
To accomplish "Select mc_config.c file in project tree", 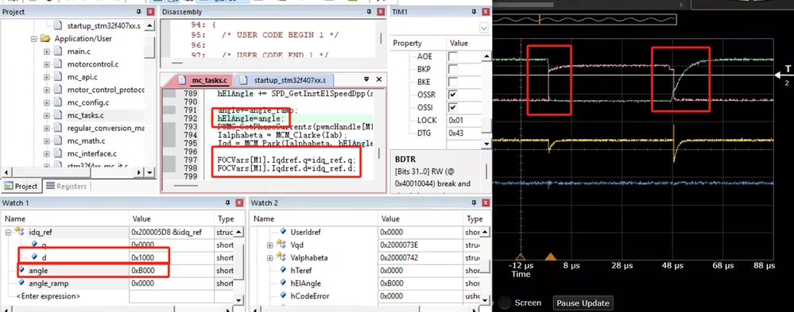I will pos(88,102).
